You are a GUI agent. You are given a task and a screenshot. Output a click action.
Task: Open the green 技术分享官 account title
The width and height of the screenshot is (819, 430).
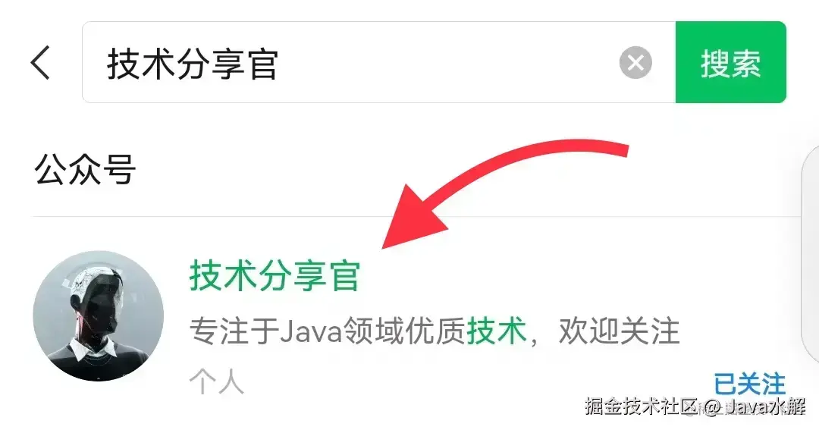coord(275,276)
